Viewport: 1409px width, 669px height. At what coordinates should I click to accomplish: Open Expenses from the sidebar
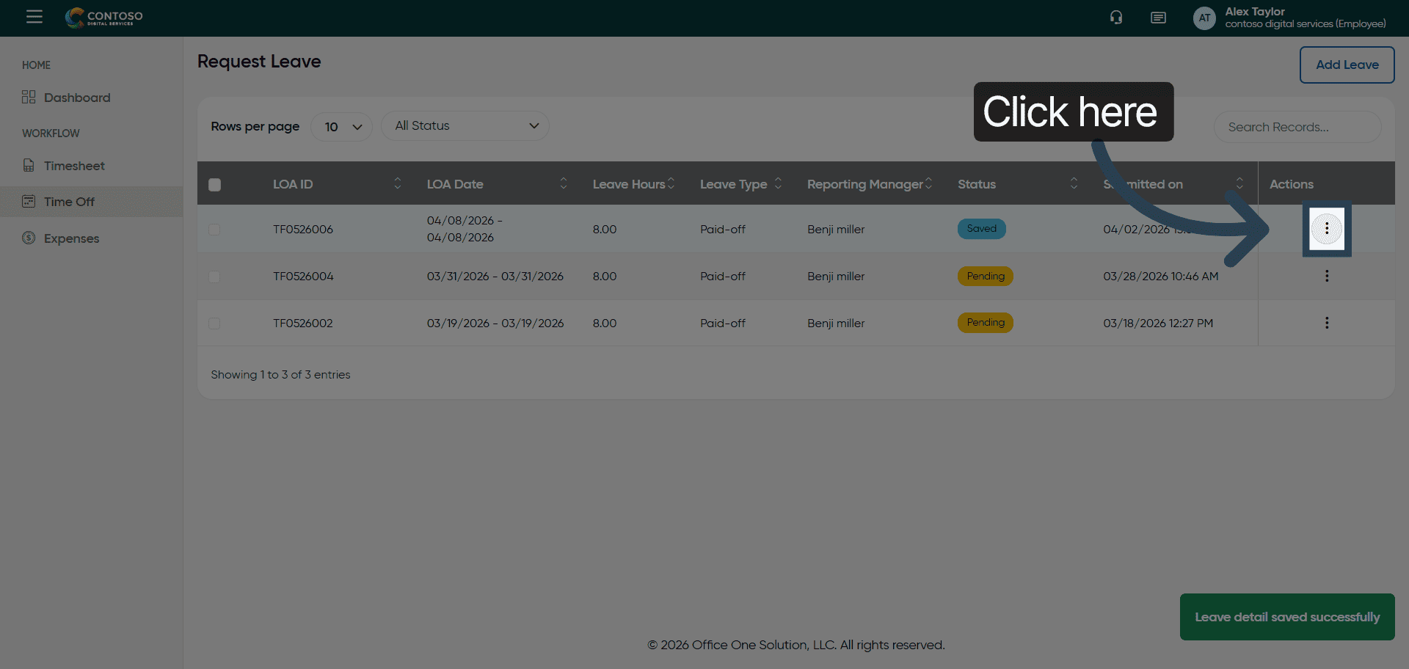71,238
